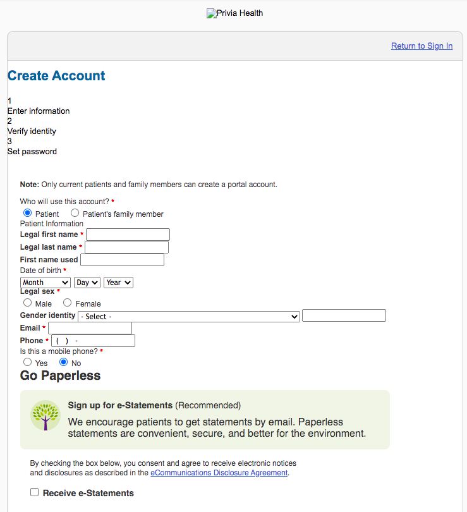Image resolution: width=467 pixels, height=512 pixels.
Task: Mark Yes for mobile phone
Action: point(27,362)
